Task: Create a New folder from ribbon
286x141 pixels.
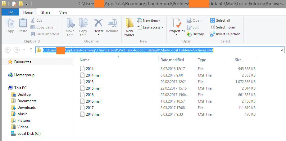Action: (129, 27)
